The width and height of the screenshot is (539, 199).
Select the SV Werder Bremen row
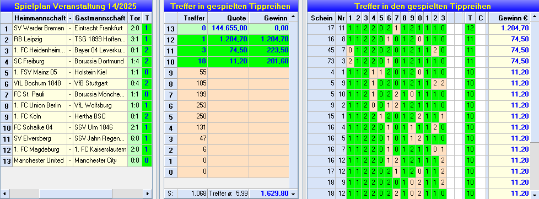(76, 28)
